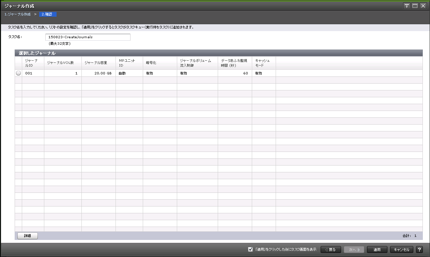
Task: Click the 適用 (Apply) button
Action: coord(377,249)
